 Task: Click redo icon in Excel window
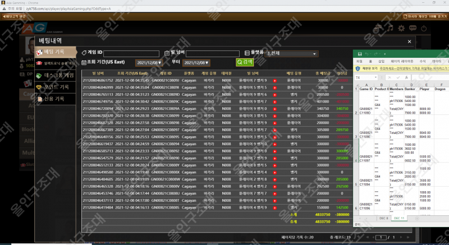click(375, 54)
